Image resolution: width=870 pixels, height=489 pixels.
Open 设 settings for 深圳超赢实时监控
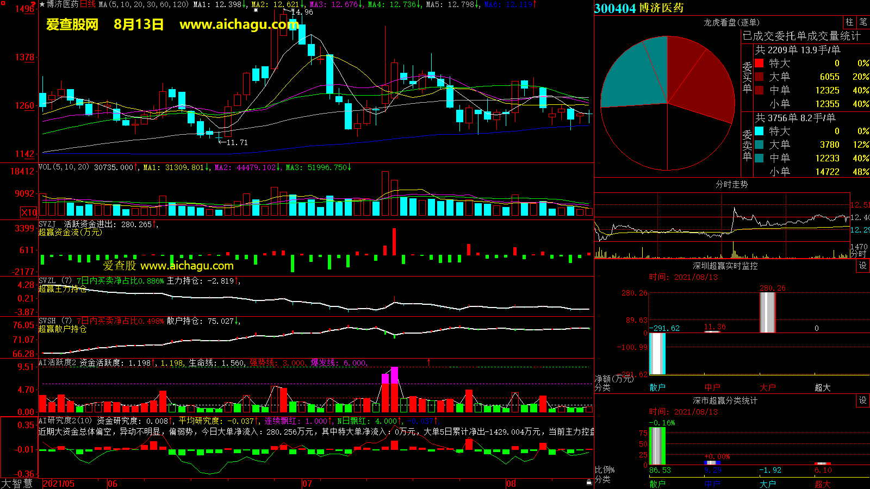click(x=863, y=266)
